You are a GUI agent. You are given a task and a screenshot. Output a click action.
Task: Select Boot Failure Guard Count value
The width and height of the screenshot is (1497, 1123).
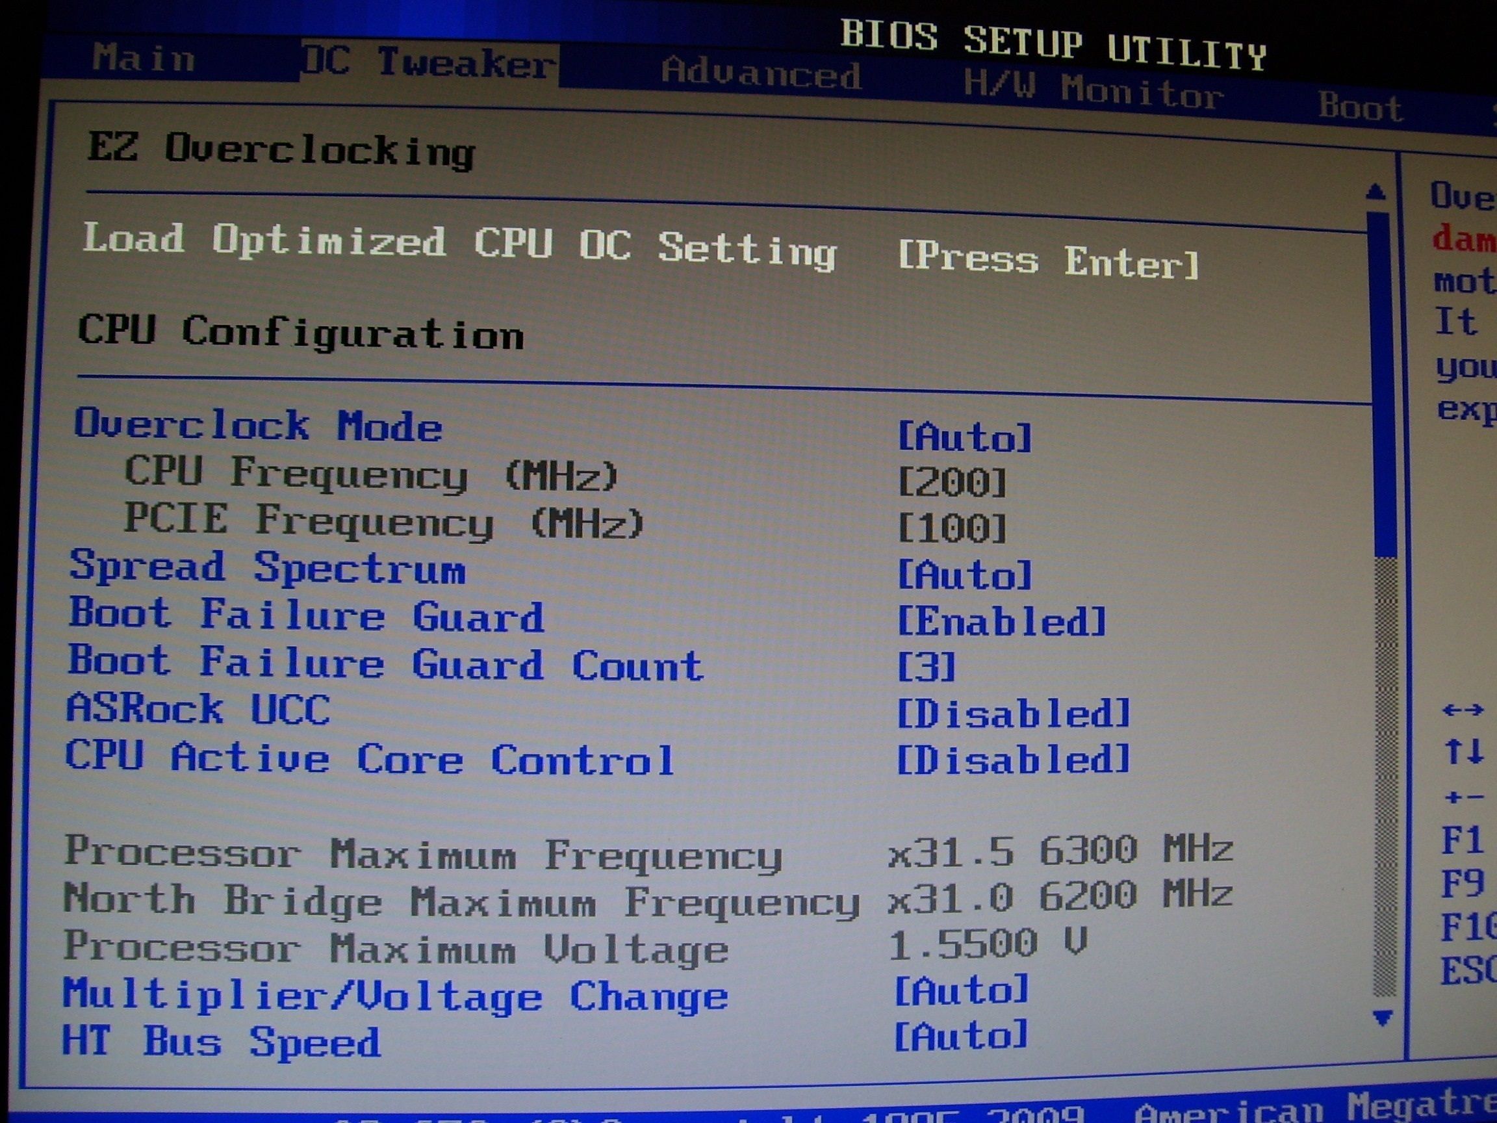click(927, 667)
